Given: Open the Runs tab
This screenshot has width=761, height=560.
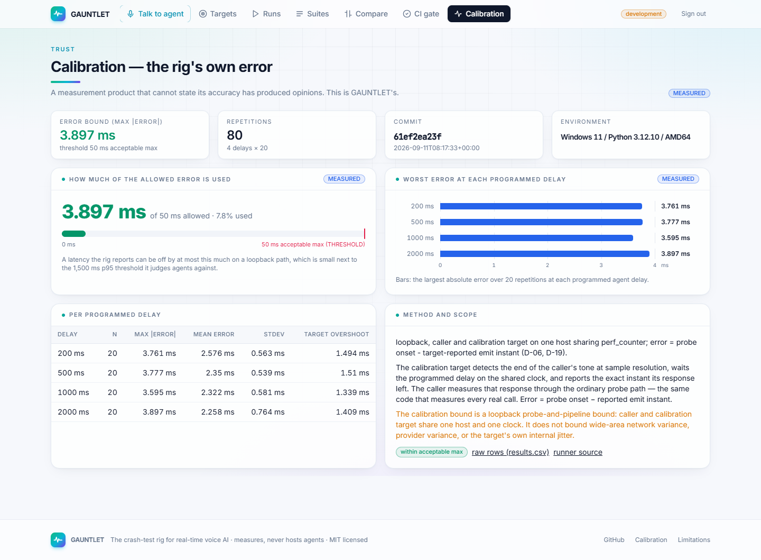Looking at the screenshot, I should (266, 14).
